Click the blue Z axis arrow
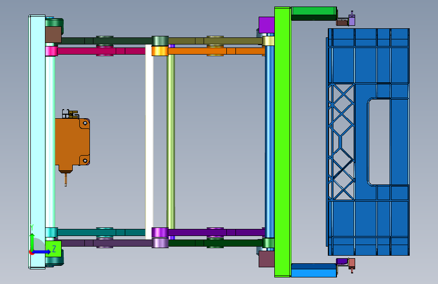 coord(42,252)
